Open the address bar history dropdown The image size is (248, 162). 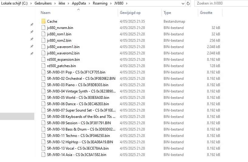[183, 3]
